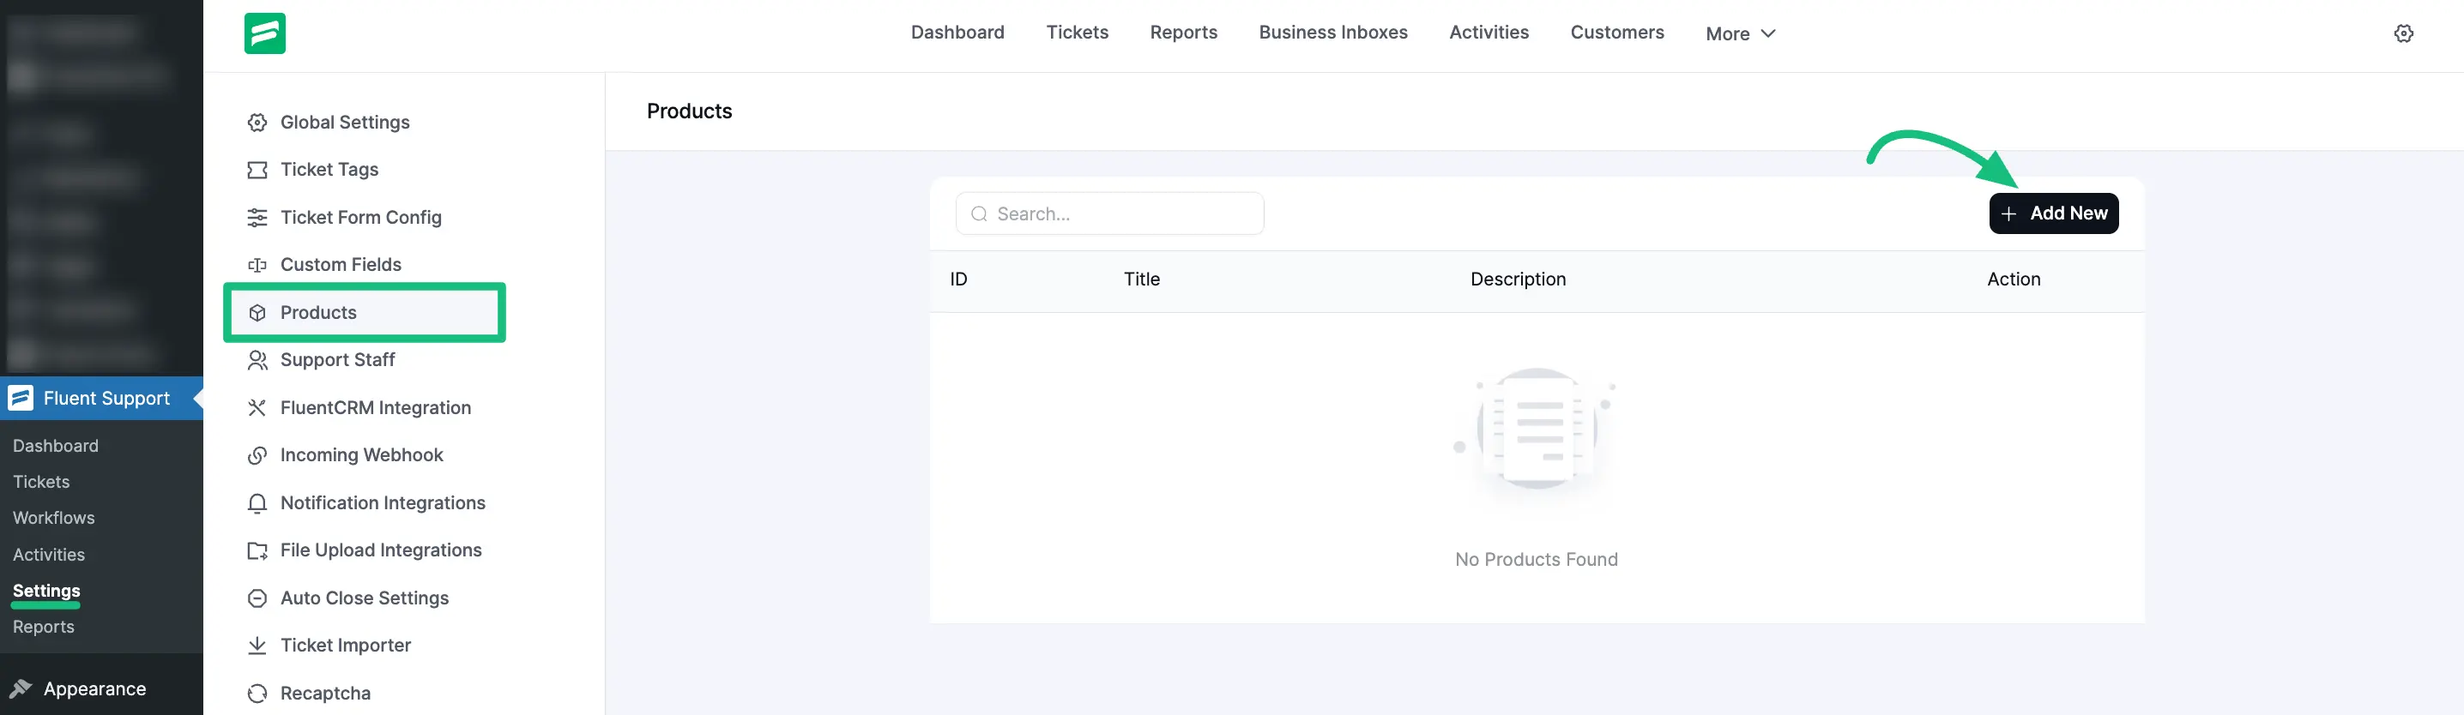Open Incoming Webhook settings
The width and height of the screenshot is (2464, 715).
tap(361, 455)
